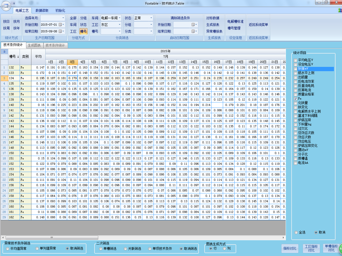This screenshot has width=342, height=256.
Task: Switch to the 初始化 ribbon tab
Action: [60, 10]
